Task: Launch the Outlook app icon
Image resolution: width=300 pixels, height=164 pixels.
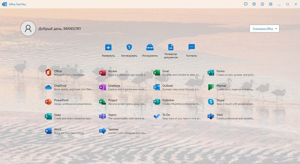Action: pos(157,87)
